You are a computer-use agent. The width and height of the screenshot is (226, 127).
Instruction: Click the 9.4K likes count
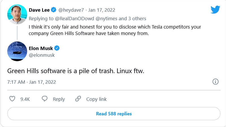pyautogui.click(x=25, y=99)
